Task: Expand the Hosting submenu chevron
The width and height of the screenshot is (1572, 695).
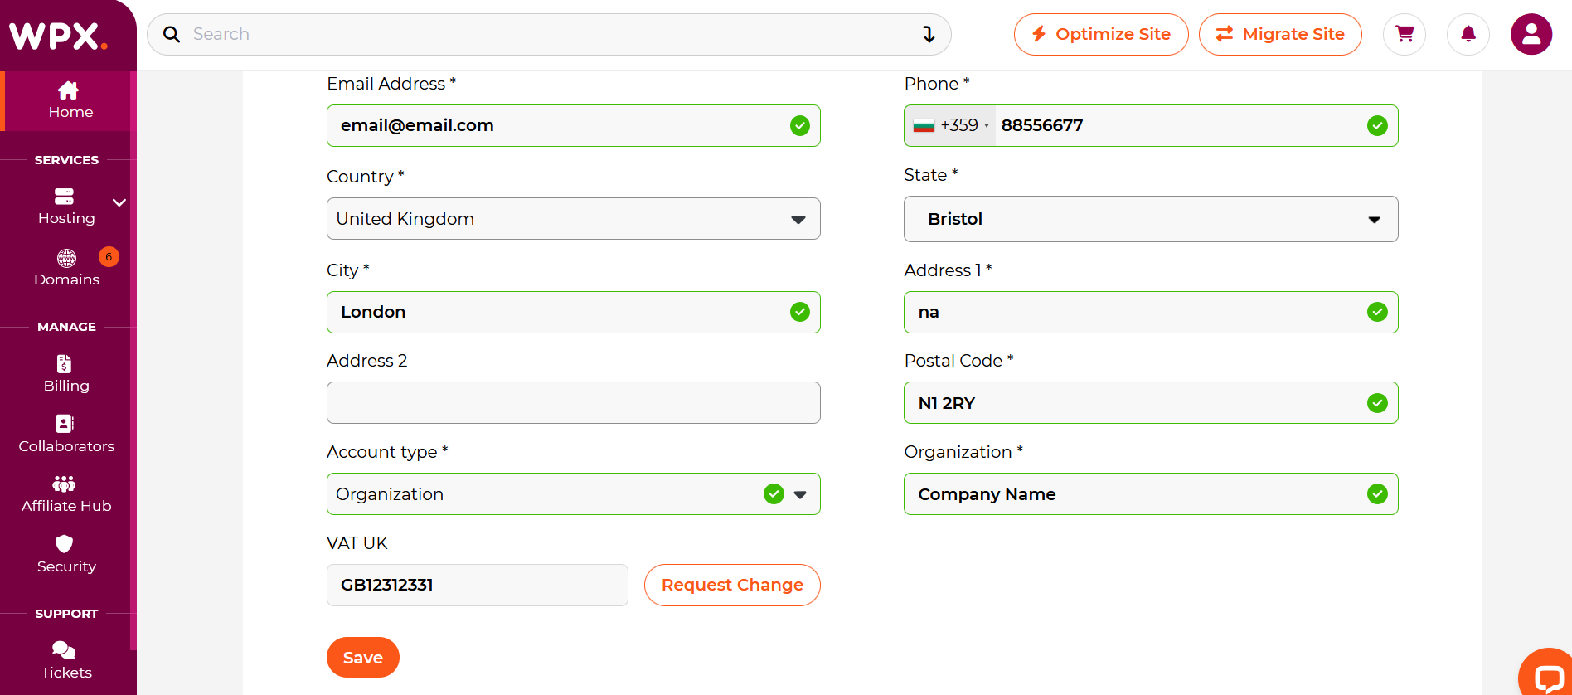Action: [119, 202]
